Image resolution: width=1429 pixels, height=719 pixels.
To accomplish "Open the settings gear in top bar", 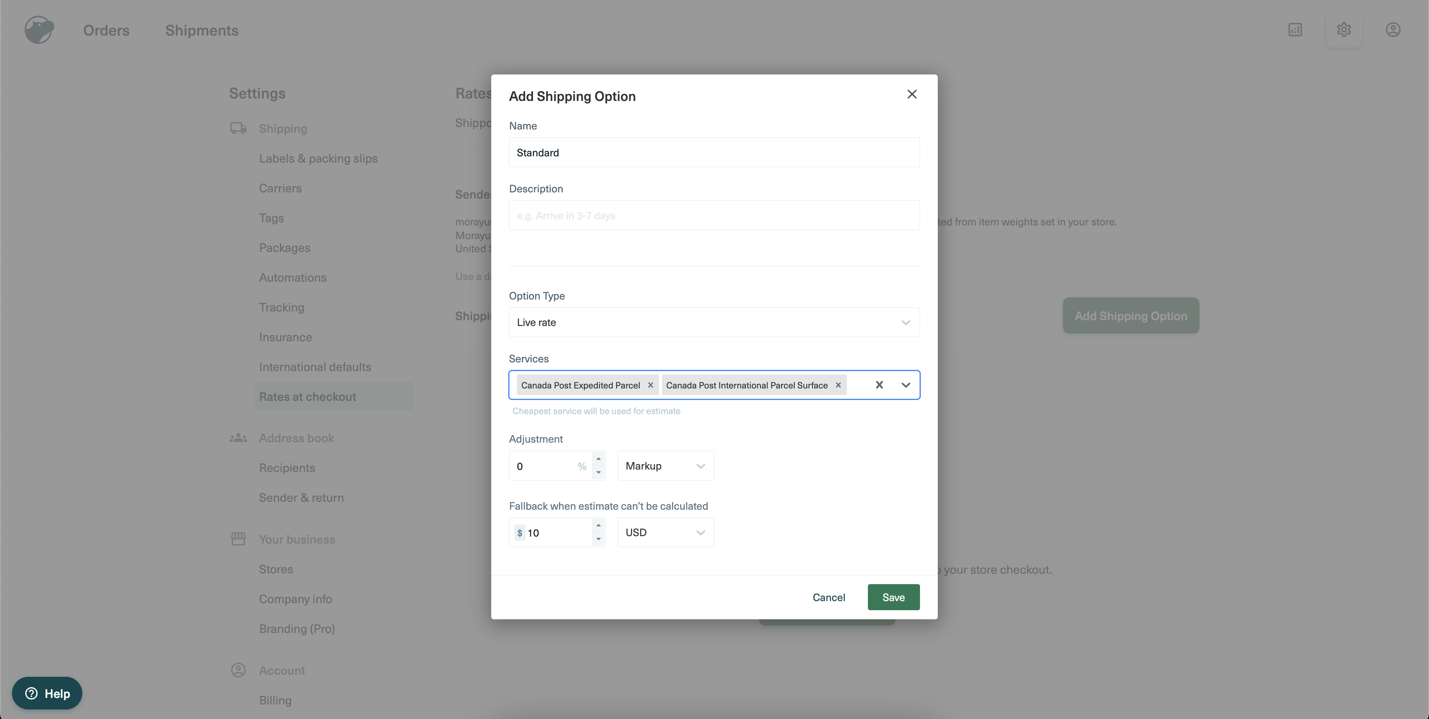I will click(1344, 29).
